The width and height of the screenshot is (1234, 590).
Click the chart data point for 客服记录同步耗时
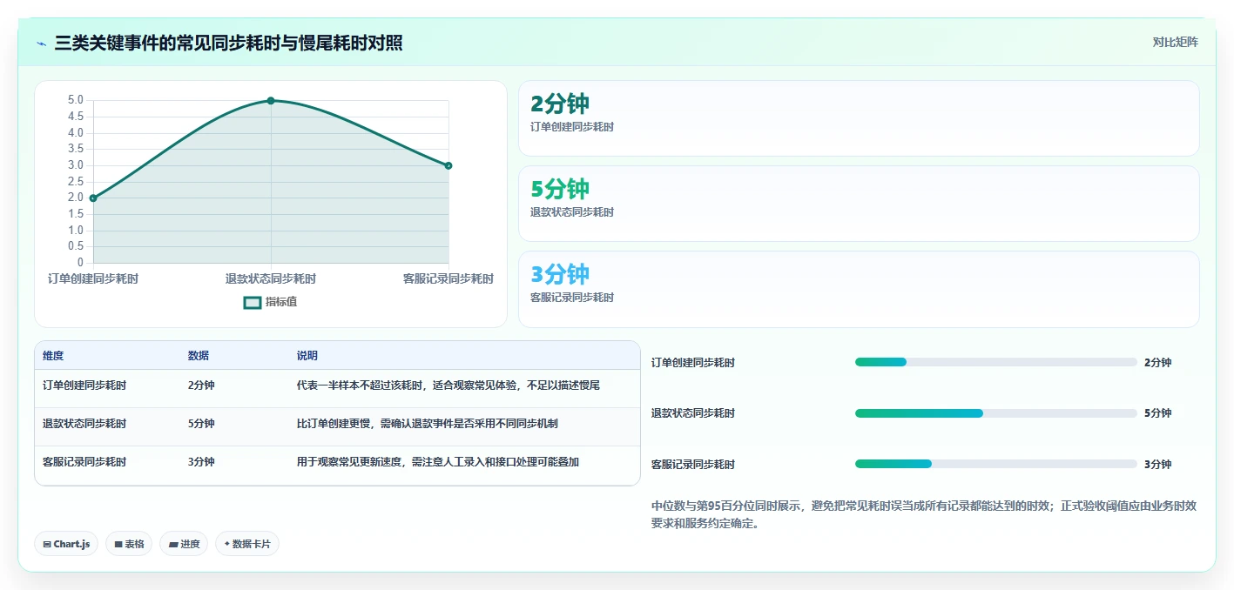[x=448, y=165]
